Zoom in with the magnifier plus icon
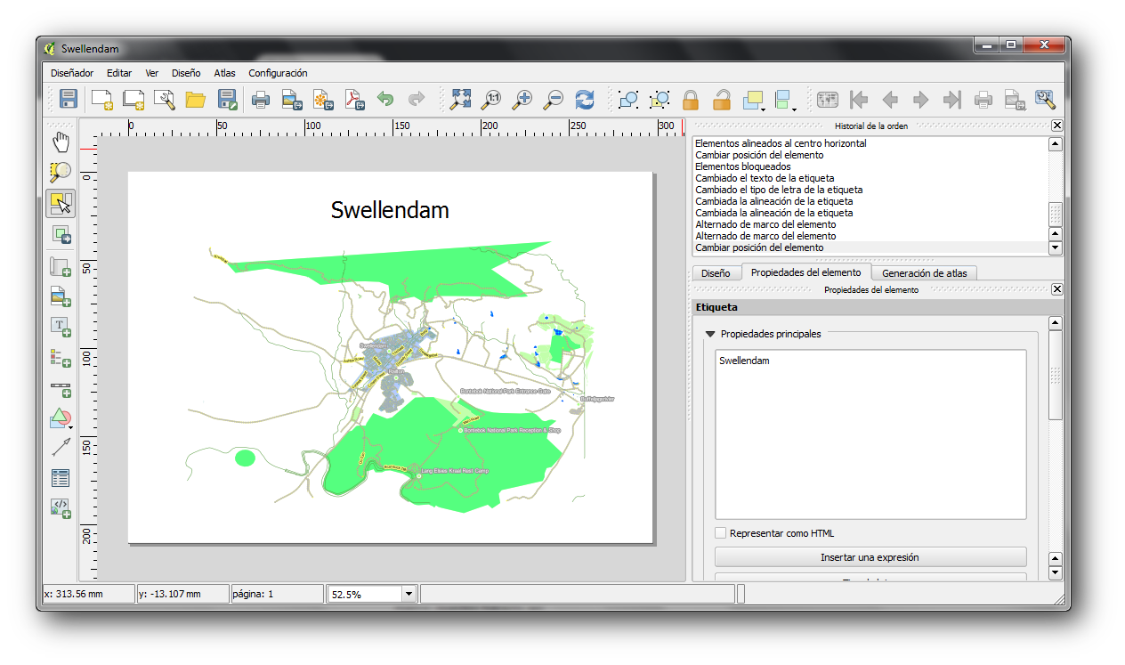The height and width of the screenshot is (665, 1125). [x=522, y=99]
